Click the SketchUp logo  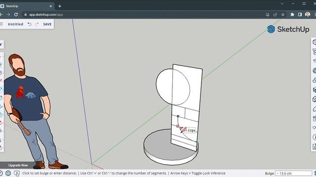coord(288,29)
